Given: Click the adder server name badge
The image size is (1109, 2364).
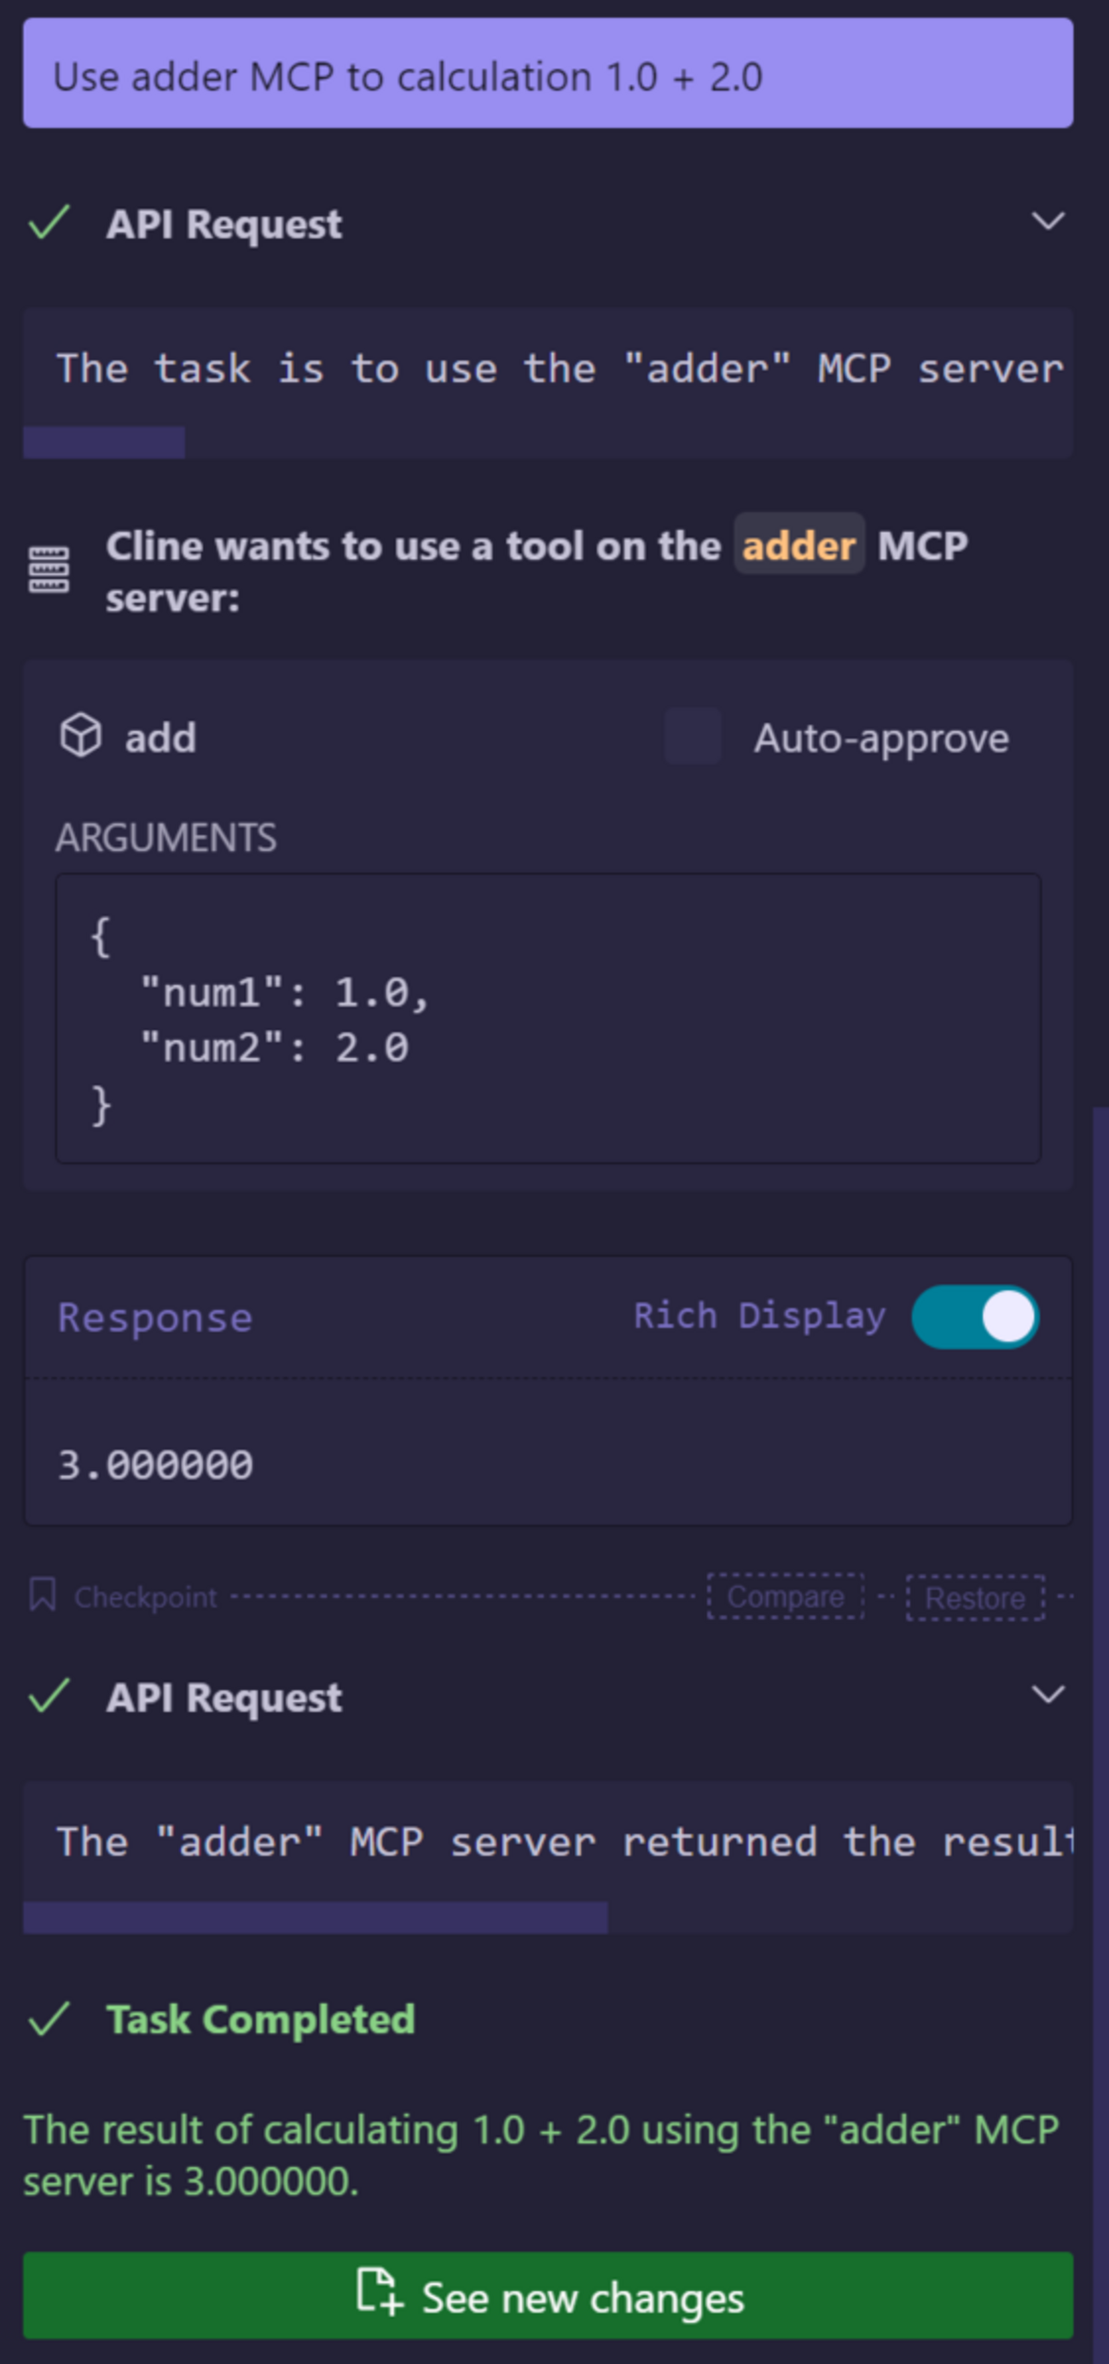Looking at the screenshot, I should click(799, 545).
